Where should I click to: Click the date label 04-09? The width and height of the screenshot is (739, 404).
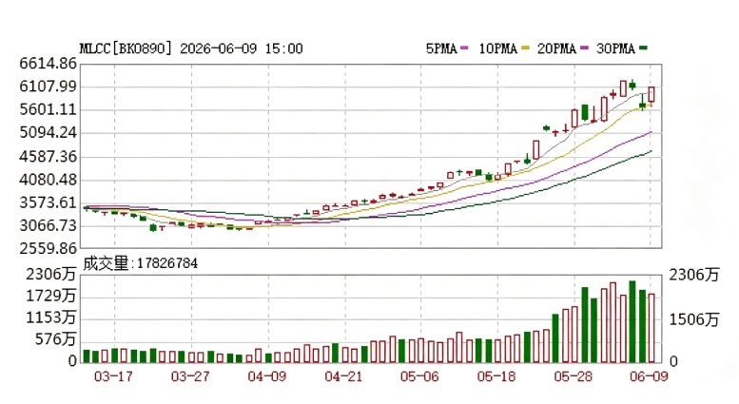point(267,376)
